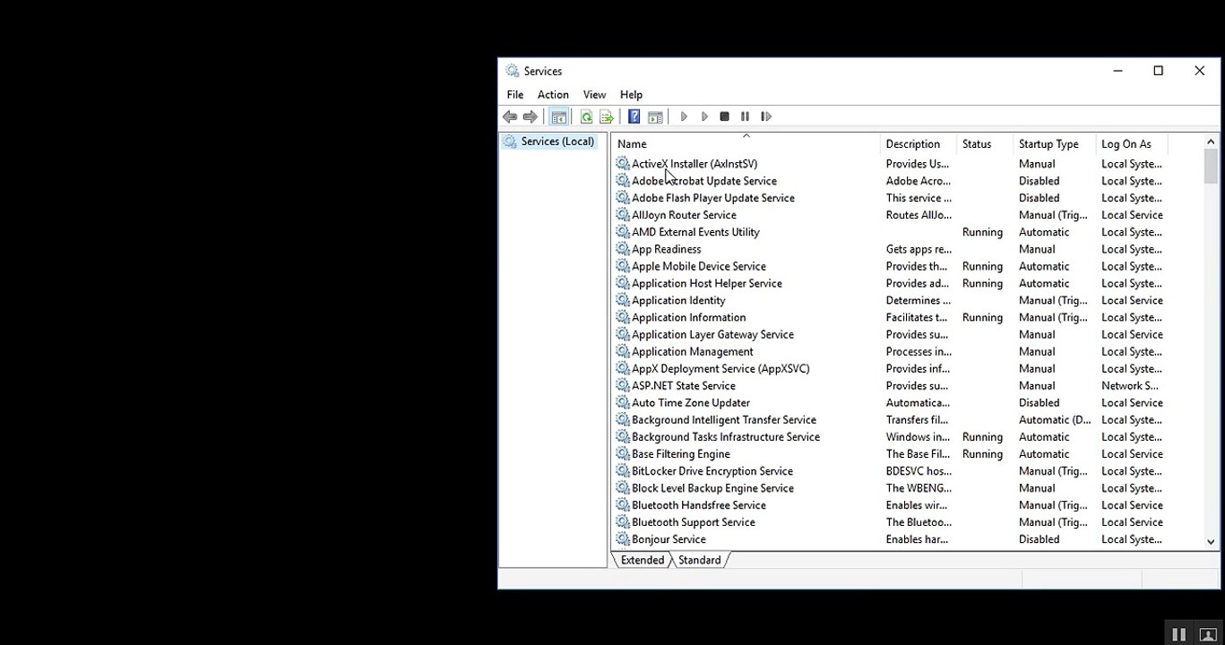Click gear icon of AllJoyn Router Service

(623, 215)
